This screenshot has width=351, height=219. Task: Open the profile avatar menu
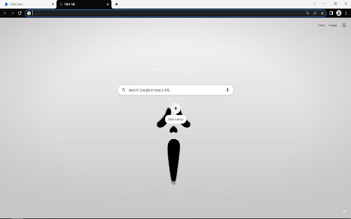pos(339,13)
